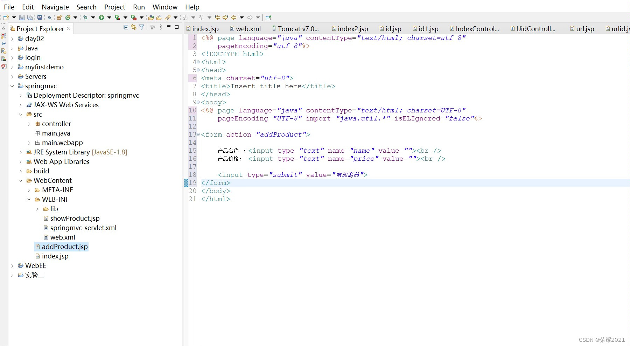
Task: Collapse the src folder
Action: [x=21, y=114]
